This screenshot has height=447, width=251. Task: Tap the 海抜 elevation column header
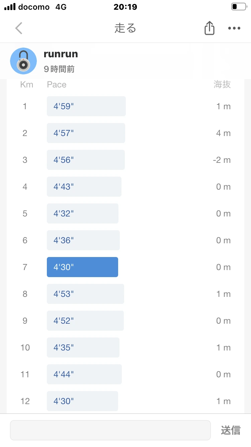pyautogui.click(x=222, y=84)
